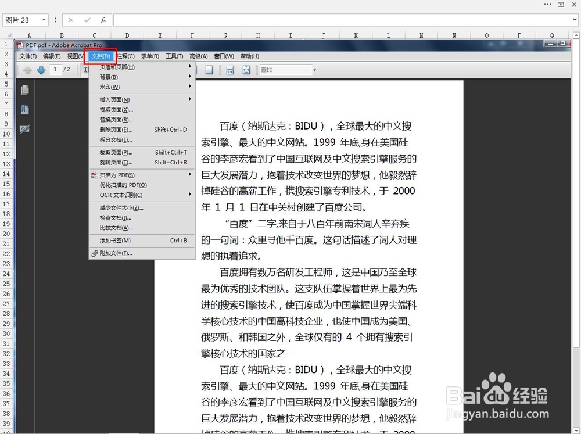Open the Pages panel icon in Acrobat sidebar
Screen dimensions: 581x434
25,90
